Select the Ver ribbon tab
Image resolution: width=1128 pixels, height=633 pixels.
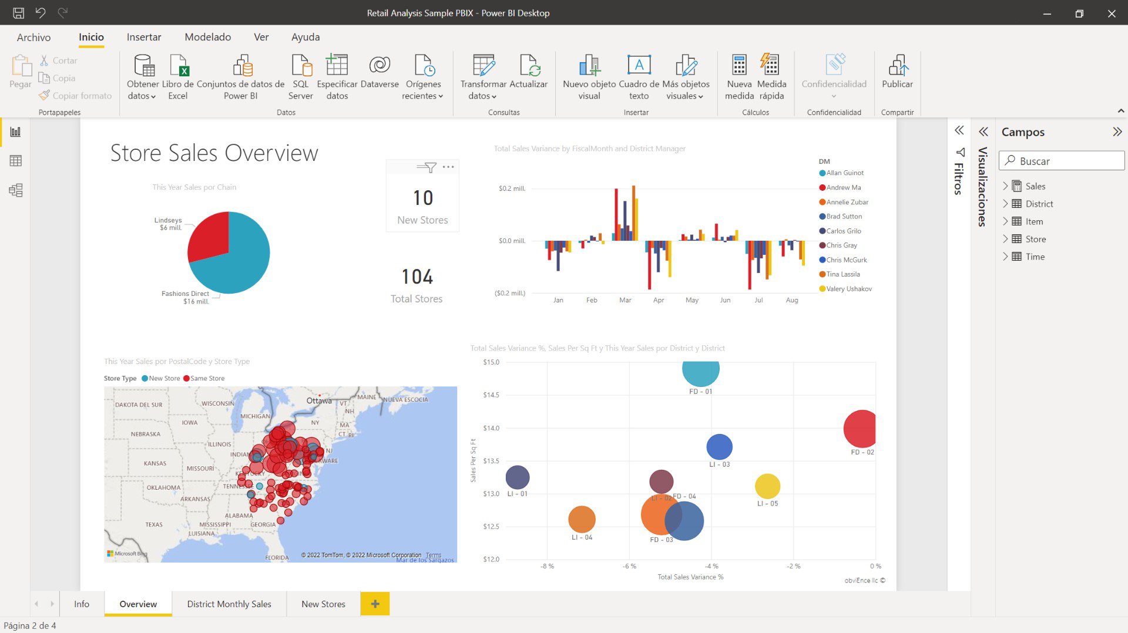click(x=261, y=37)
